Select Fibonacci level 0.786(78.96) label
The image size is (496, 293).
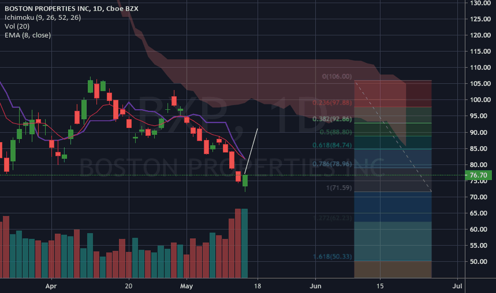332,164
